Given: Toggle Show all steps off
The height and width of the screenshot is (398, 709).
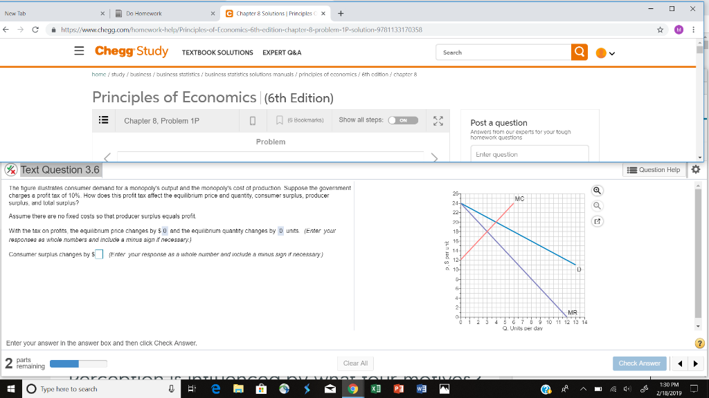Looking at the screenshot, I should pyautogui.click(x=404, y=120).
